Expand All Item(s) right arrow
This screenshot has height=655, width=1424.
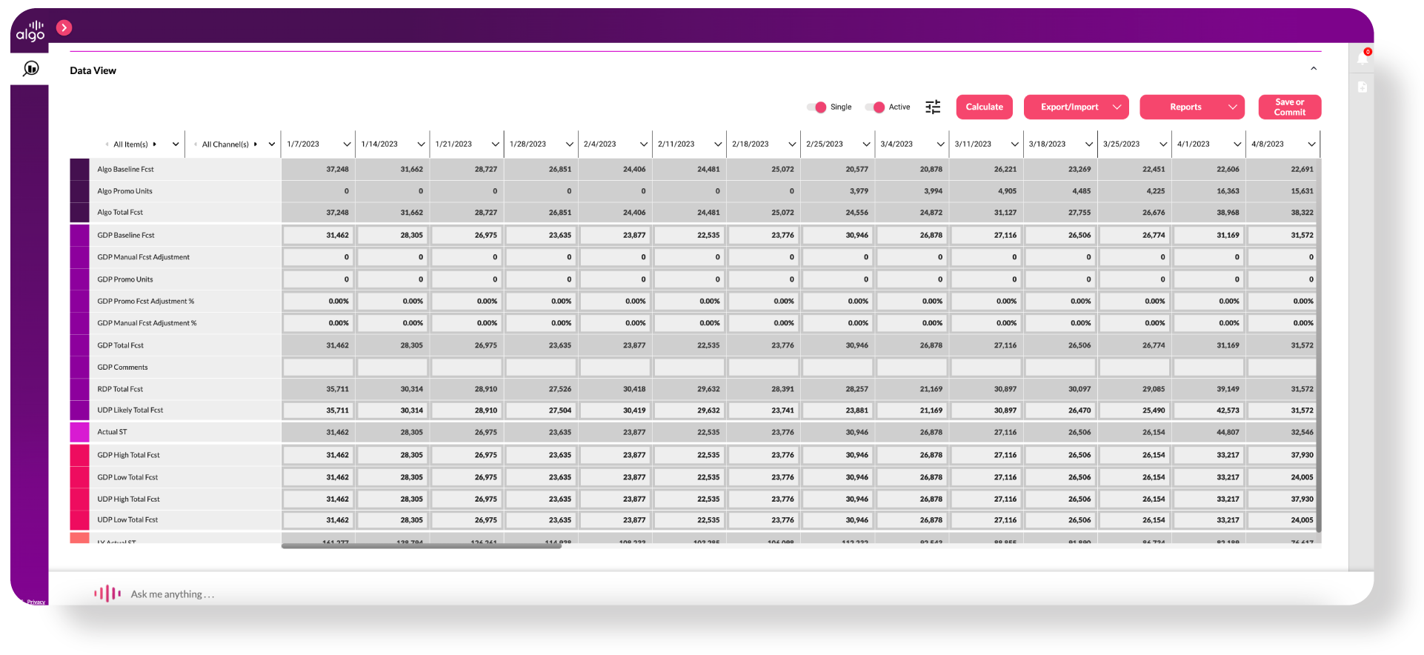(x=154, y=144)
